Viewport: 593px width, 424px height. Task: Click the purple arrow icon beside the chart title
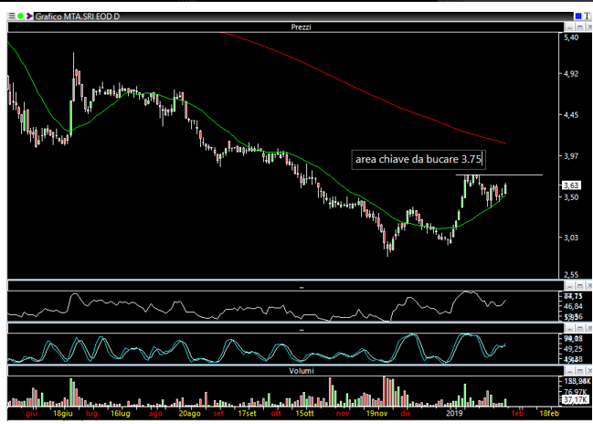(x=29, y=16)
